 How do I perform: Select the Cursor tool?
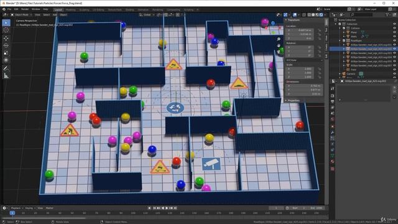6,30
